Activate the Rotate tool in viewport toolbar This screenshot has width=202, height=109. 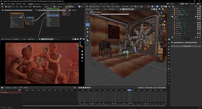tap(88, 25)
